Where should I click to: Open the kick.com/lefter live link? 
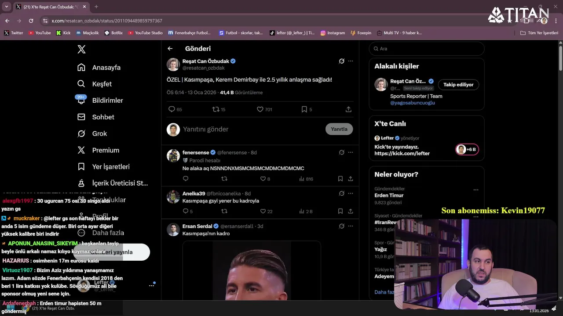pos(402,154)
